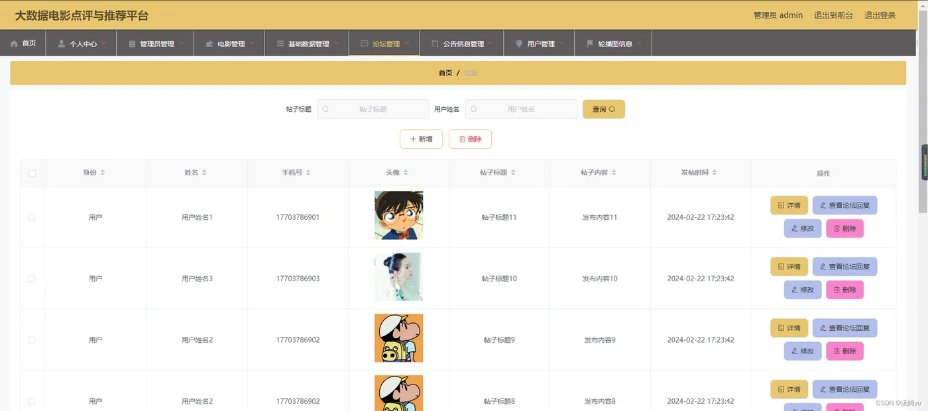Sort by 手机号 column arrows
Image resolution: width=928 pixels, height=411 pixels.
click(308, 173)
